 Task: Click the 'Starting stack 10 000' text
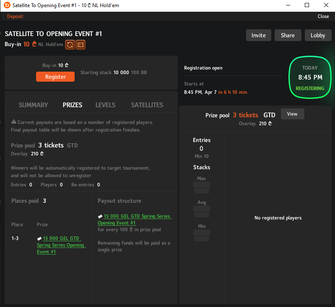pos(105,72)
